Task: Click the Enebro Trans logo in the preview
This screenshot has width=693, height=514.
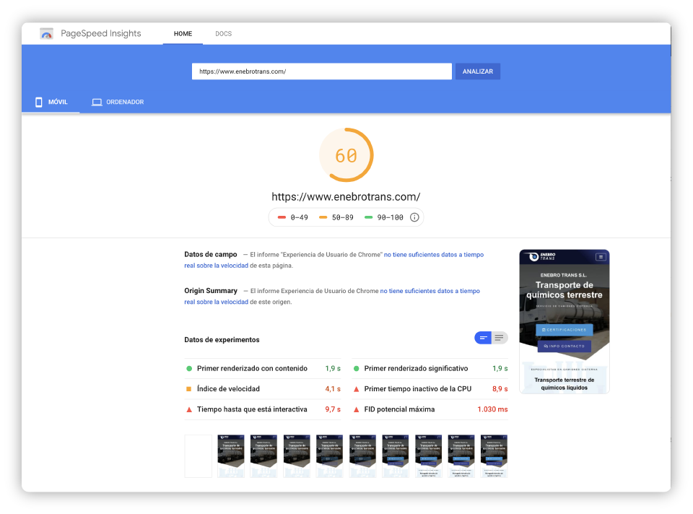Action: tap(542, 257)
